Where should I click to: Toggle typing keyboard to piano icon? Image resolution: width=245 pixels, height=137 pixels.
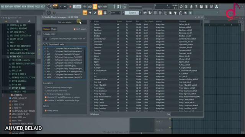pos(85,13)
